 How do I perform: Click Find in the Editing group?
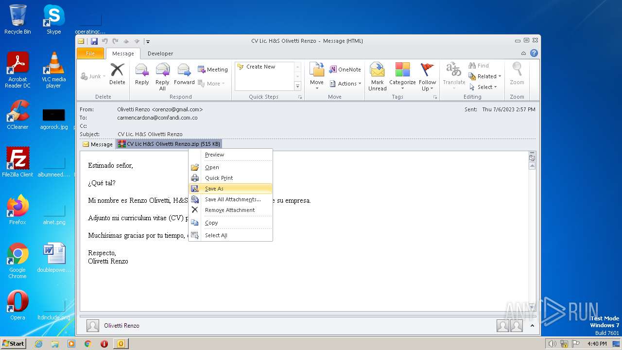[x=479, y=66]
